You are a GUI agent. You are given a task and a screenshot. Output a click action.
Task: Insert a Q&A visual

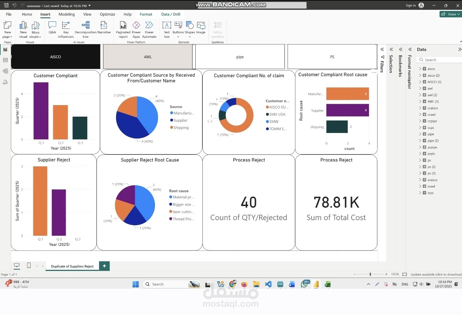click(x=52, y=28)
